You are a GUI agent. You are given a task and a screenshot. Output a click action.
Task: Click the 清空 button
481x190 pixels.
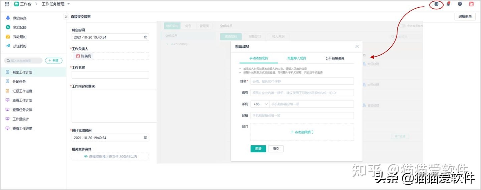click(x=276, y=149)
